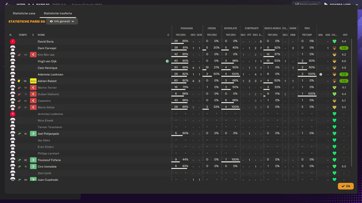Open player Ademola Lookman

(x=50, y=74)
